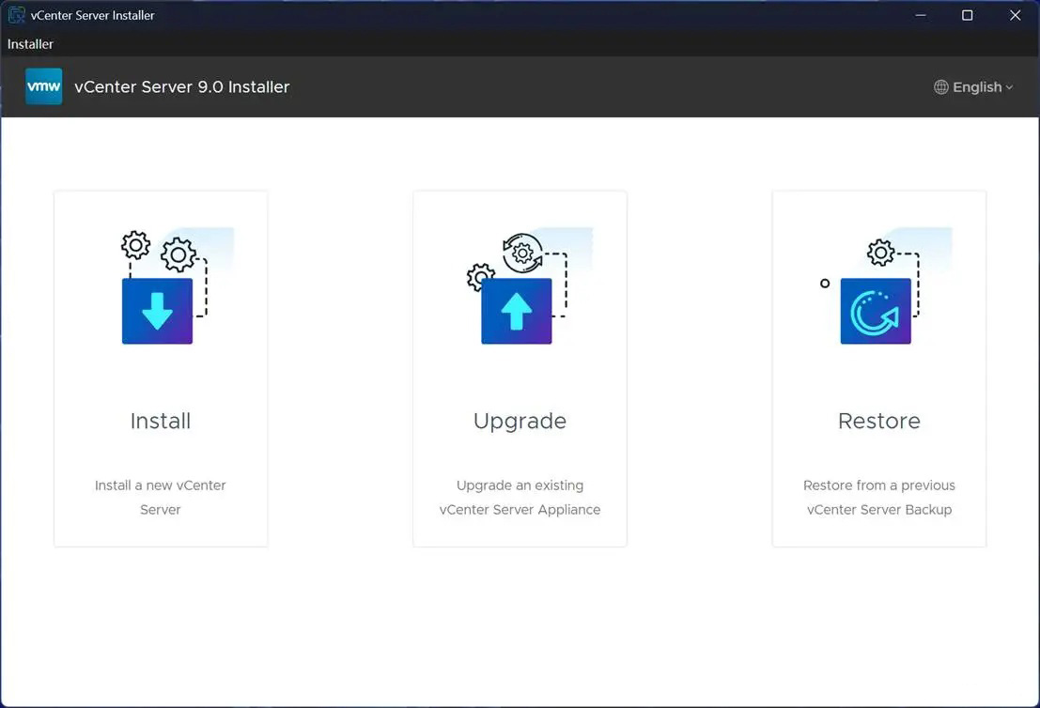Click the vCenter Server Installer title bar icon
The width and height of the screenshot is (1040, 708).
pyautogui.click(x=15, y=14)
